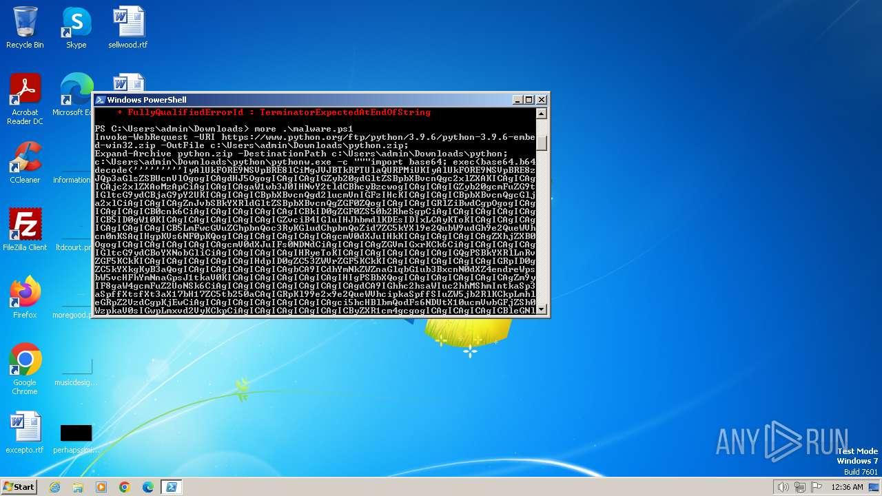Switch to the PowerShell taskbar button

(x=172, y=487)
